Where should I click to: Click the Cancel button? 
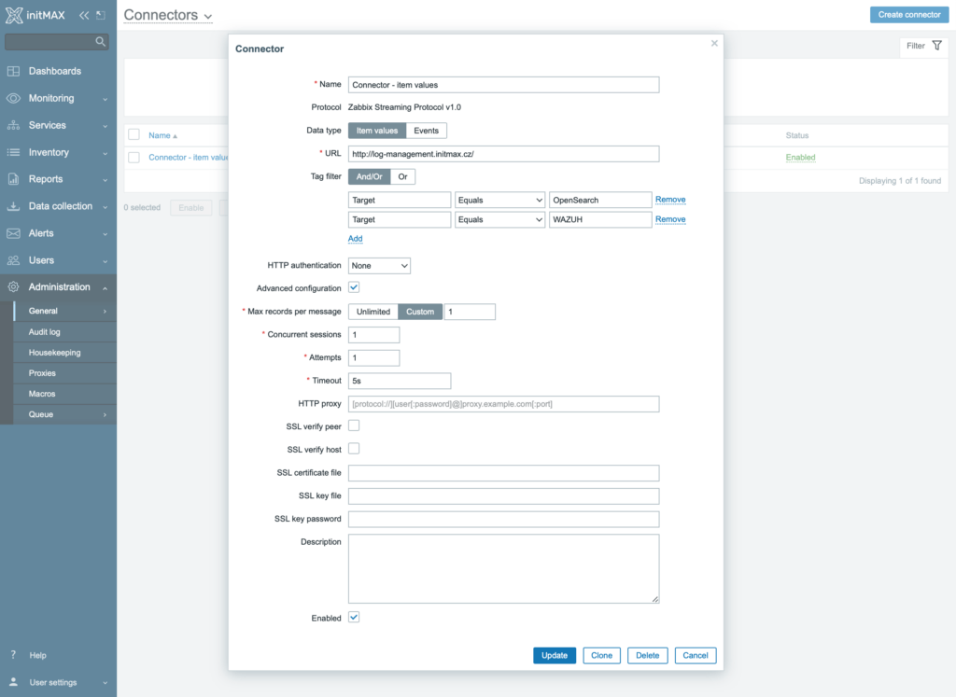pos(695,656)
